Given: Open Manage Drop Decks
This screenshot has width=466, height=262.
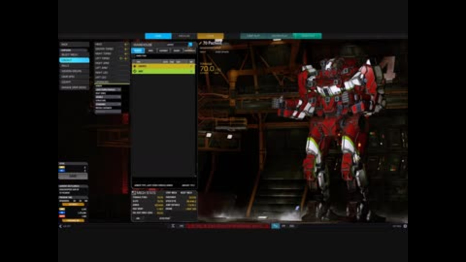Looking at the screenshot, I should point(74,88).
